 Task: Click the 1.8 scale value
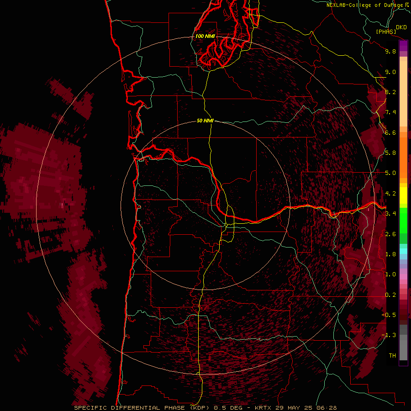tap(390, 254)
